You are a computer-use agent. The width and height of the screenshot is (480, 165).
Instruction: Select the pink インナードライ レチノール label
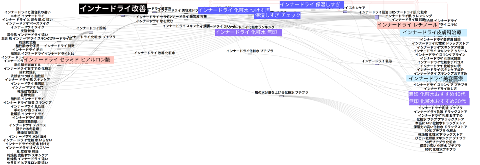click(407, 25)
